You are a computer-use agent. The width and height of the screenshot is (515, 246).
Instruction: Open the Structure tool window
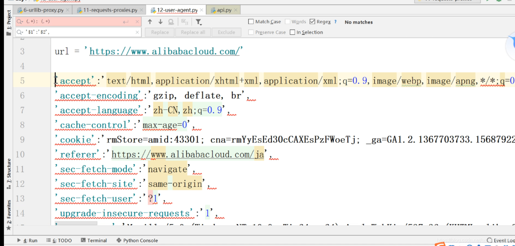click(x=9, y=174)
